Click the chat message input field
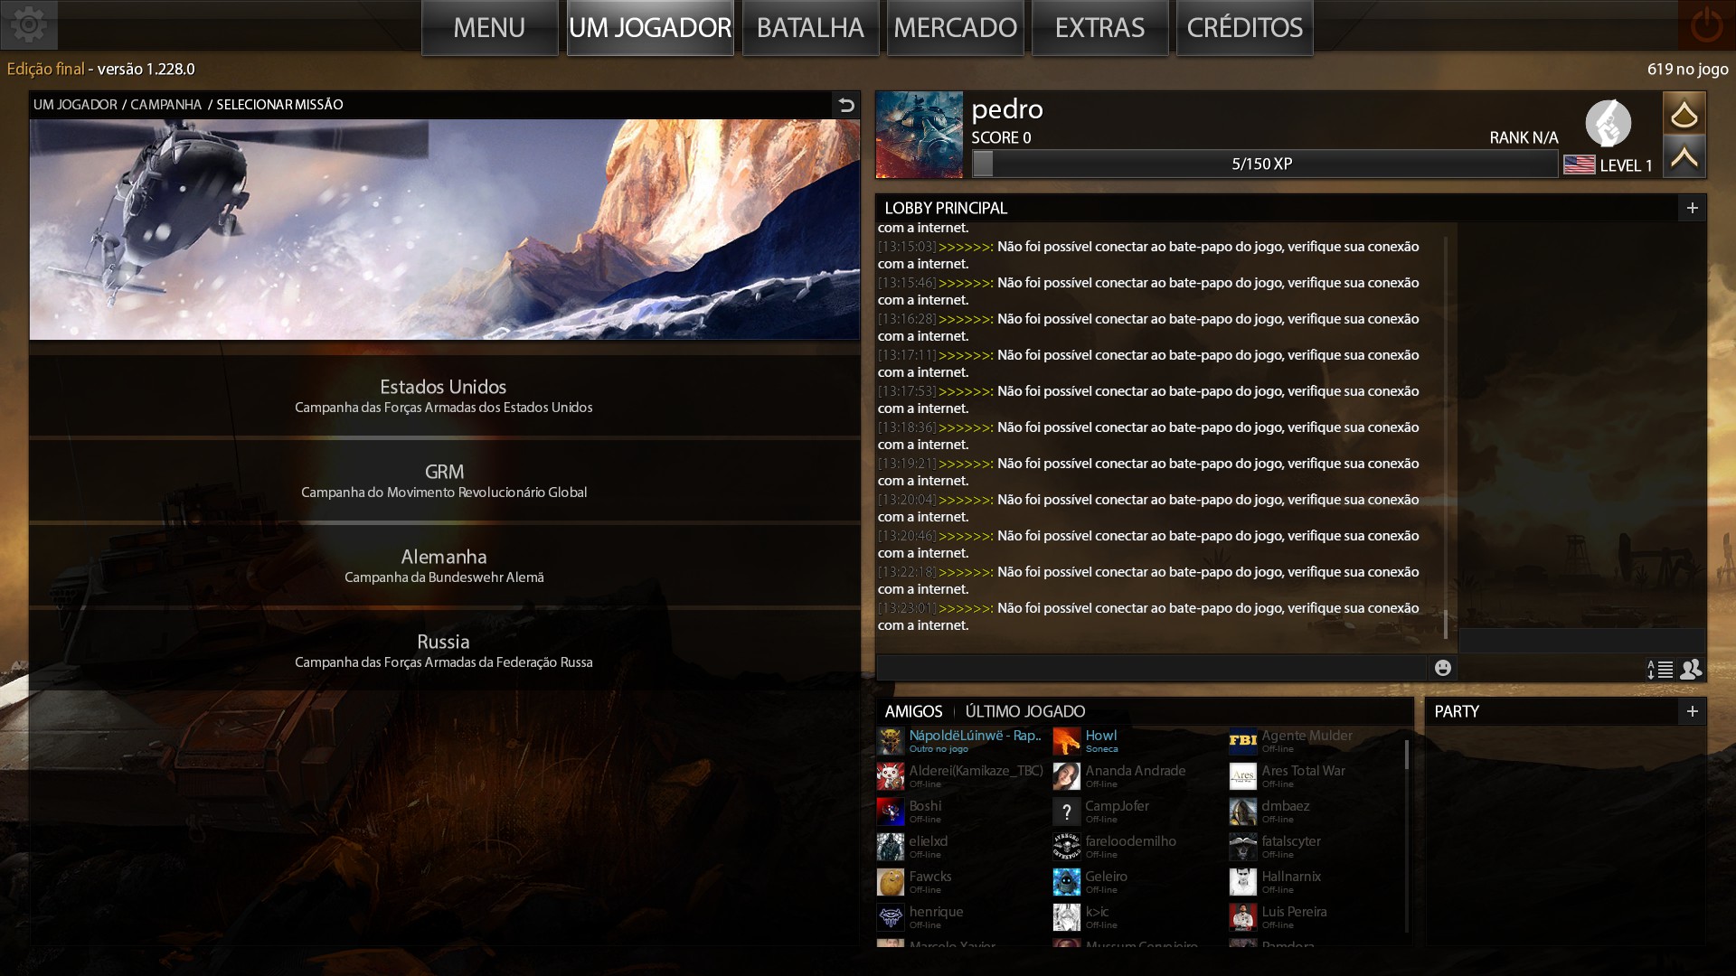Screen dimensions: 1736x976 coord(1150,669)
